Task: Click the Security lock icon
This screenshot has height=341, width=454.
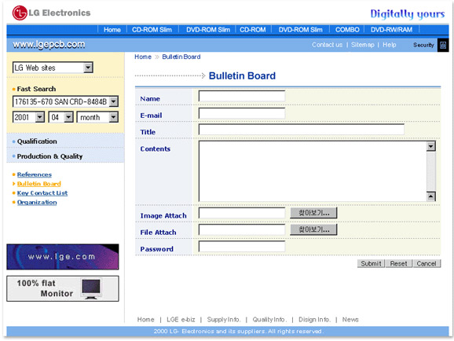Action: (x=443, y=45)
